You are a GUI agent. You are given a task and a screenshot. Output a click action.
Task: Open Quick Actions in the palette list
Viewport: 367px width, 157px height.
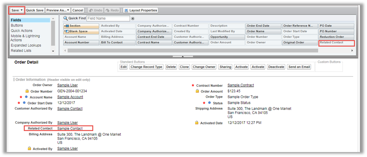point(21,31)
